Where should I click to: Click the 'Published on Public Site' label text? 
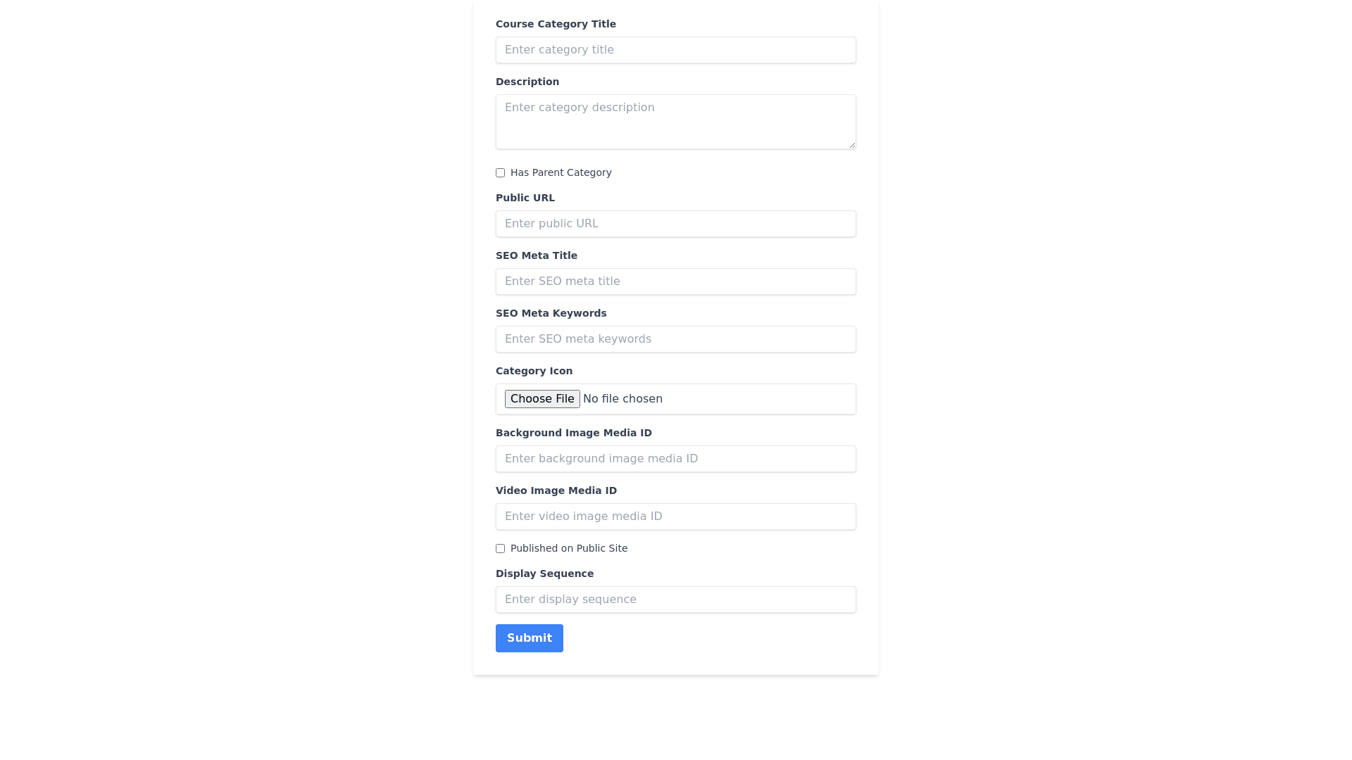[x=569, y=548]
